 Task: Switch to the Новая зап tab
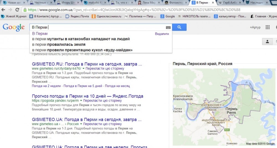(x=14, y=3)
